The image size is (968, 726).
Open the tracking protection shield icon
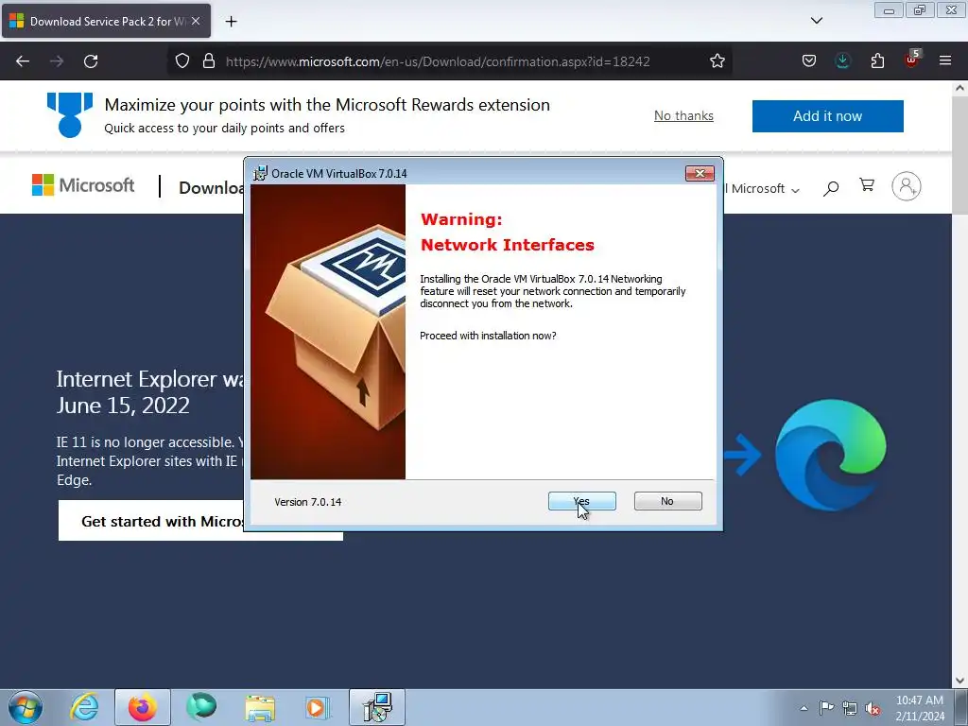click(x=182, y=61)
